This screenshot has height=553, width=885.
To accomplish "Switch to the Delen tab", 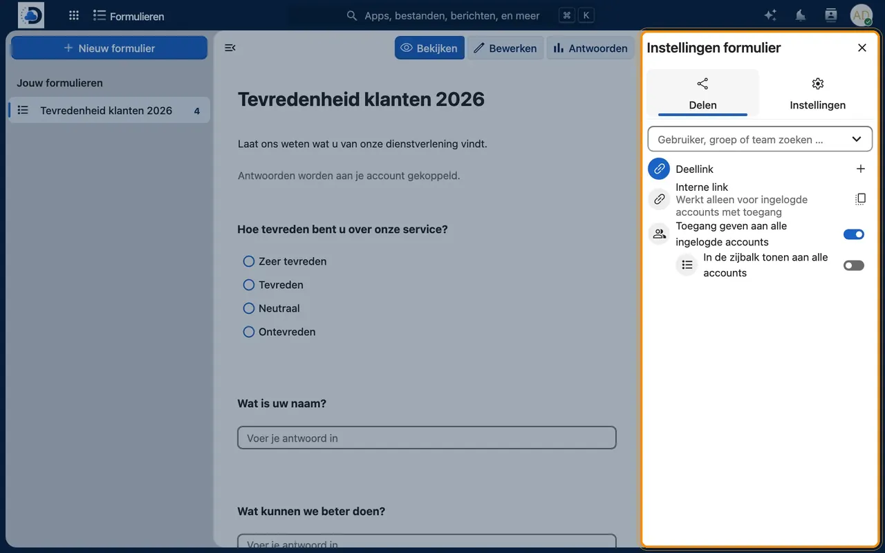I will pyautogui.click(x=702, y=93).
